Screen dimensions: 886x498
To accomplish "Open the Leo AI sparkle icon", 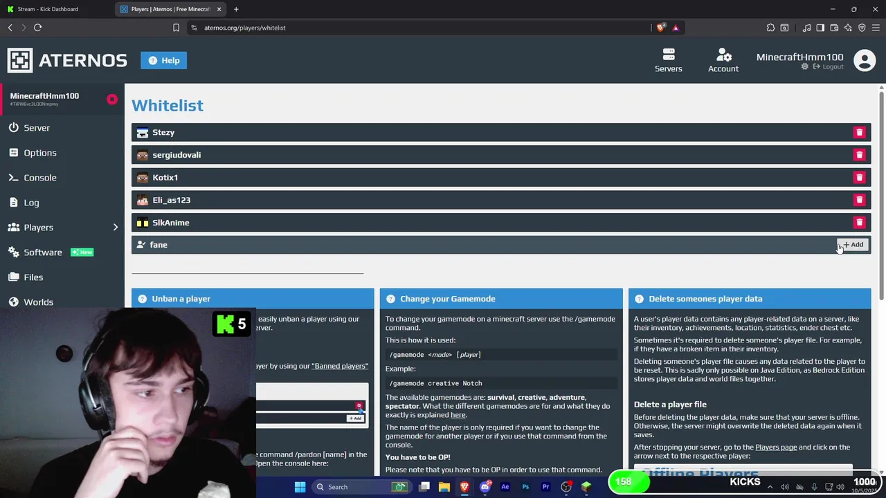I will (848, 28).
